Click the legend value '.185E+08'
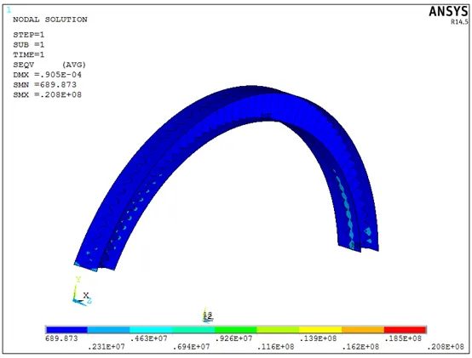The image size is (472, 358). (x=403, y=338)
